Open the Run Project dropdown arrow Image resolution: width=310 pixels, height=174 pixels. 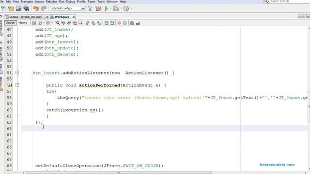click(x=111, y=9)
